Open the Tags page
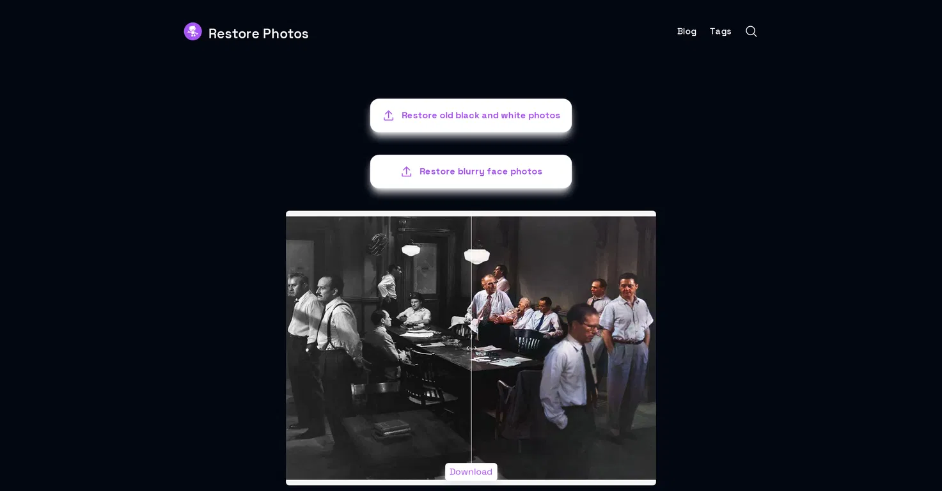Viewport: 942px width, 491px height. pyautogui.click(x=721, y=31)
